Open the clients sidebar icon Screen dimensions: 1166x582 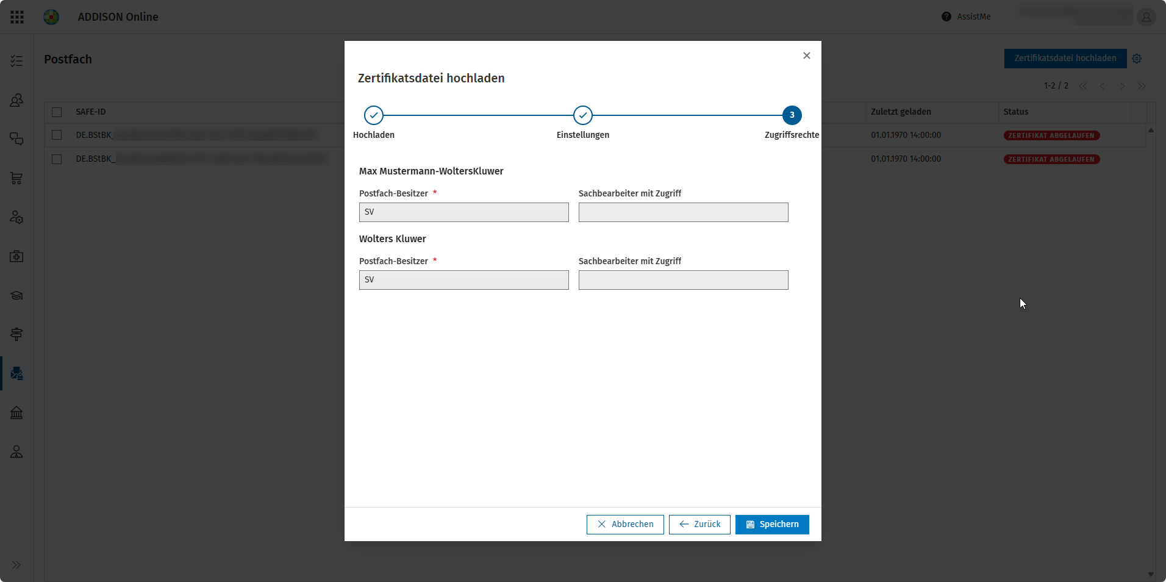tap(16, 100)
